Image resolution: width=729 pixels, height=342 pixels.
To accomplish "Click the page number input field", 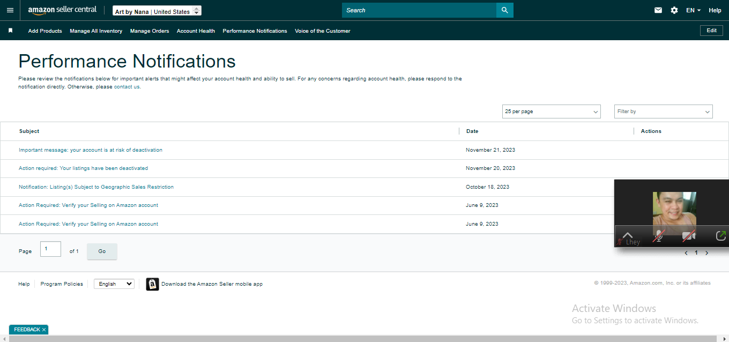I will (50, 249).
